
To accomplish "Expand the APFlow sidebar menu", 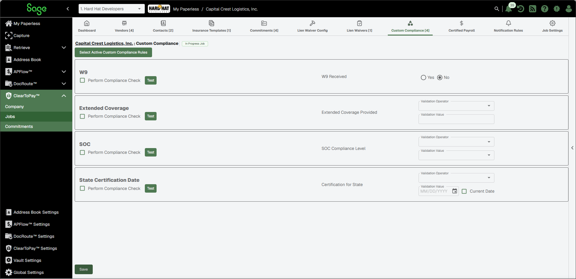I will [x=64, y=72].
